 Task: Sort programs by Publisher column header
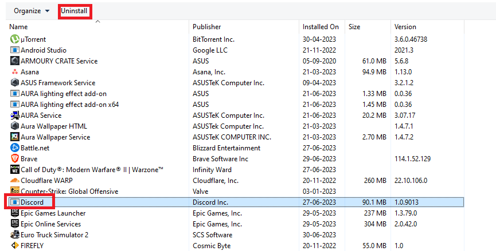tap(208, 27)
